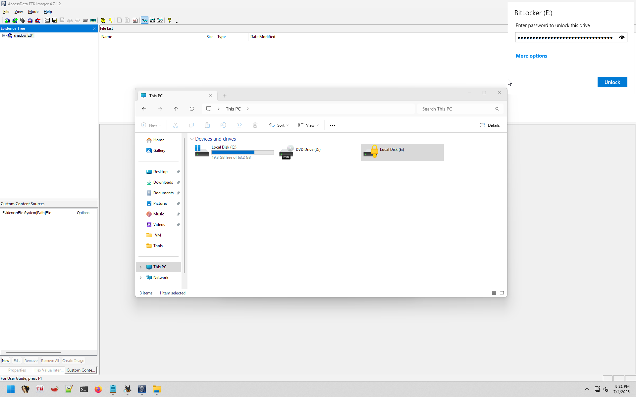Open the Sort dropdown in Explorer
Viewport: 636px width, 397px height.
click(x=279, y=125)
